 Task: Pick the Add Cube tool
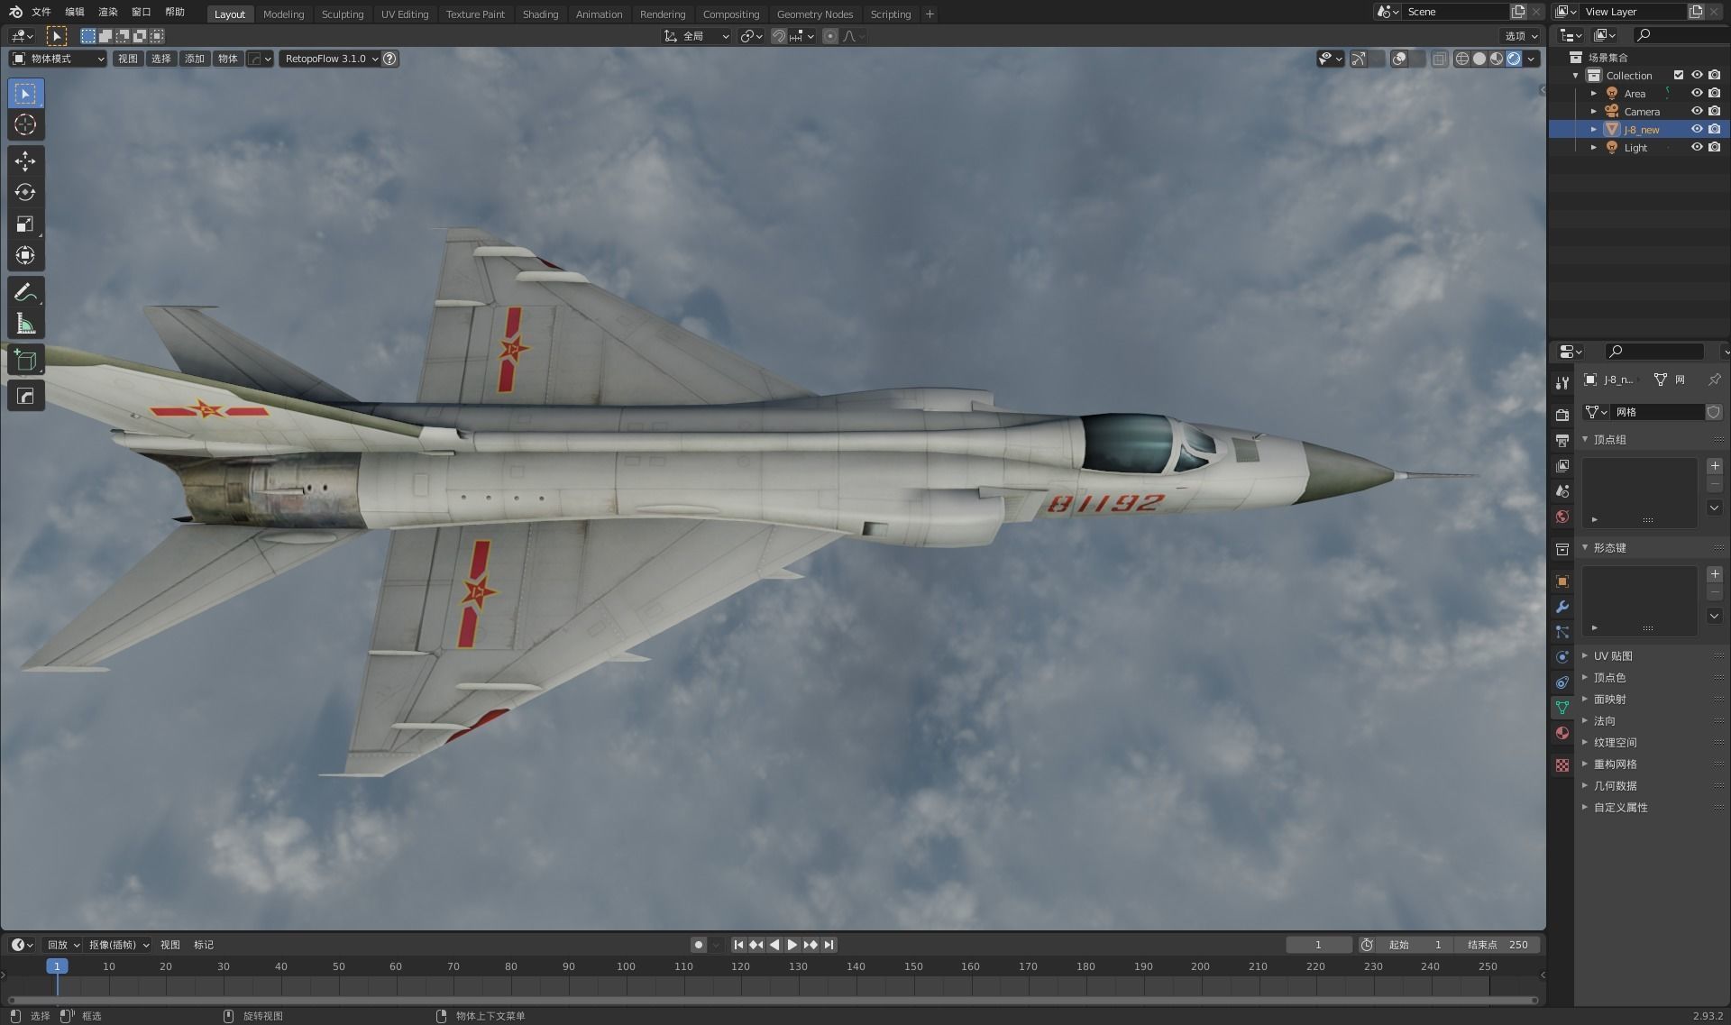tap(25, 360)
